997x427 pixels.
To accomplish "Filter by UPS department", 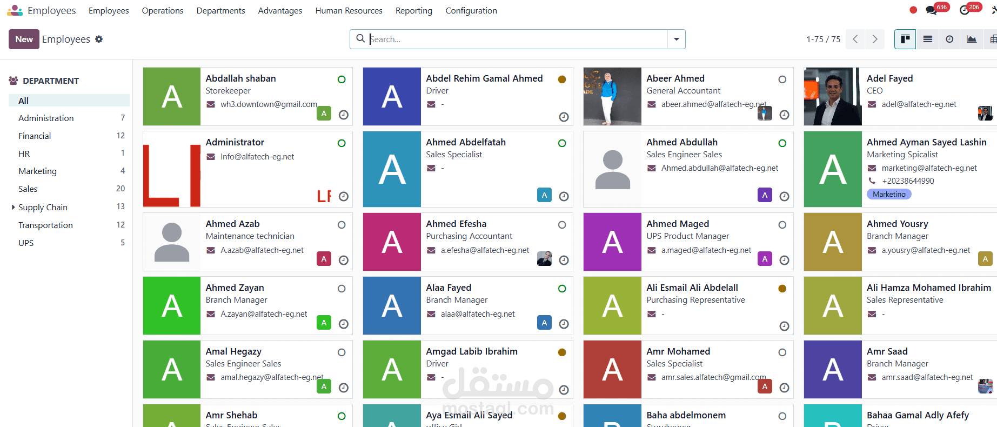I will (69, 243).
